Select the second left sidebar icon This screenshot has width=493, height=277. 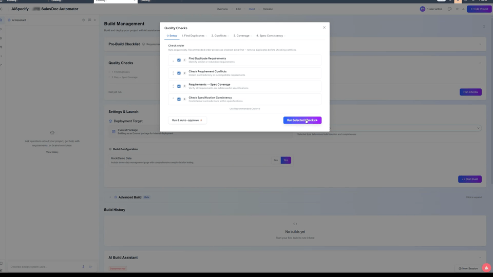[x=1, y=29]
